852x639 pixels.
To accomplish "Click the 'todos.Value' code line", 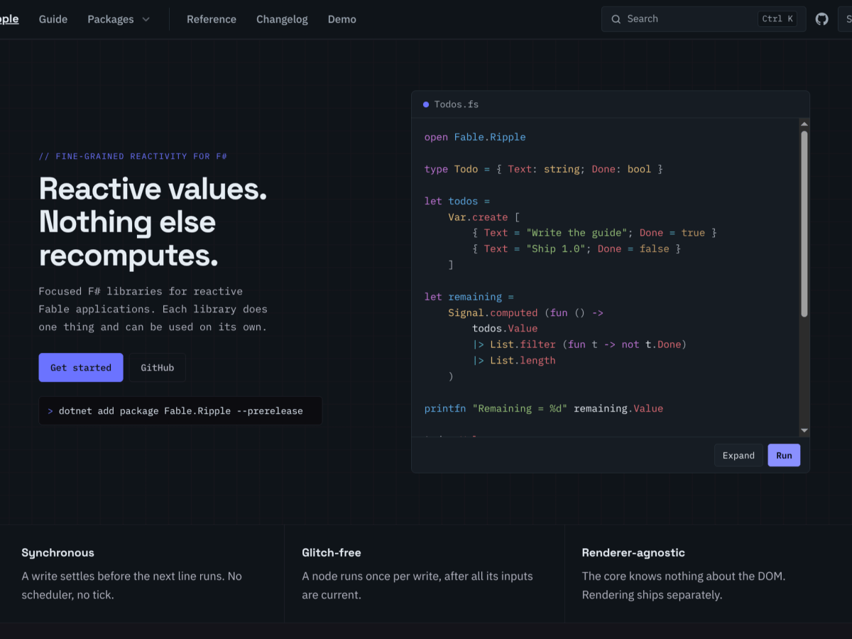I will pos(505,329).
